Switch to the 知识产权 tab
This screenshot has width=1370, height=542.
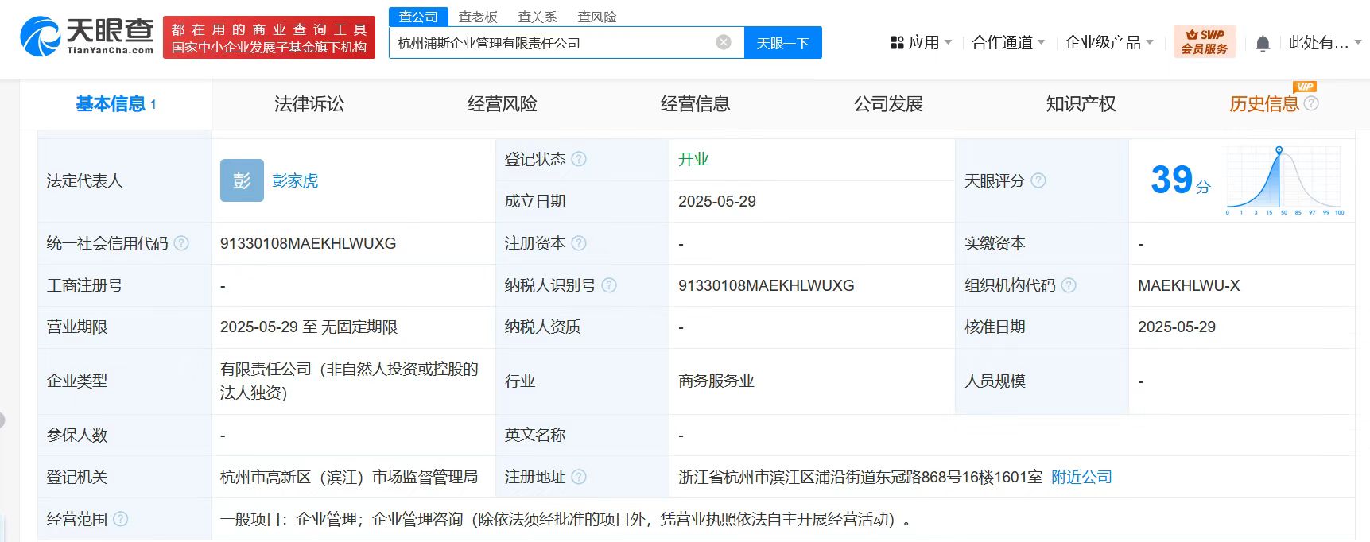(1081, 104)
